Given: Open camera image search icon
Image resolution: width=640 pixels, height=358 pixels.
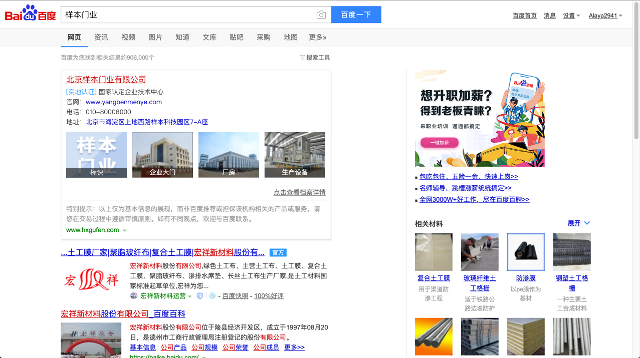Looking at the screenshot, I should pos(321,15).
